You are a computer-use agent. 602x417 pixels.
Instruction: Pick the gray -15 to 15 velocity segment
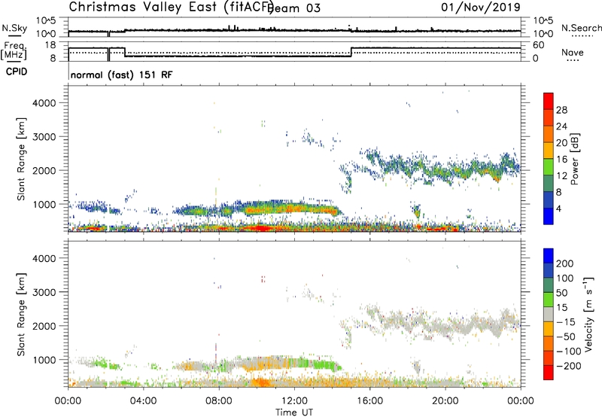click(x=549, y=314)
